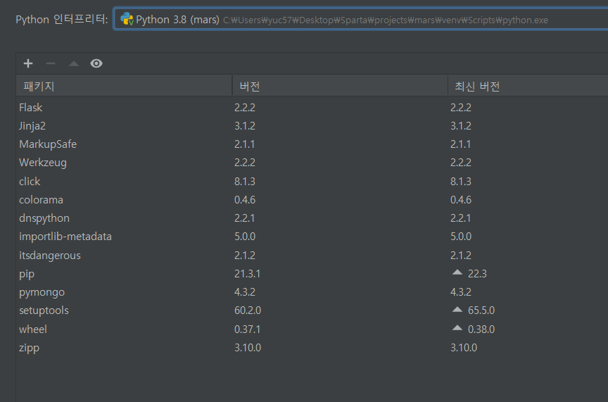Click latest version 0.38.0 for wheel
Viewport: 608px width, 402px height.
[x=481, y=329]
